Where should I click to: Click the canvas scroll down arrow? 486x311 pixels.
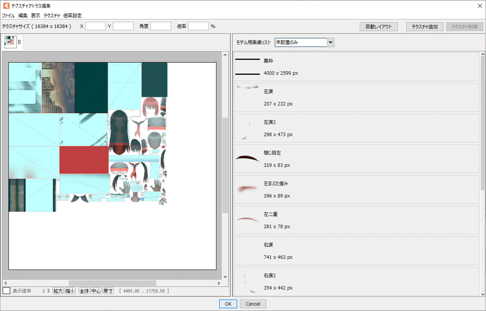click(225, 277)
